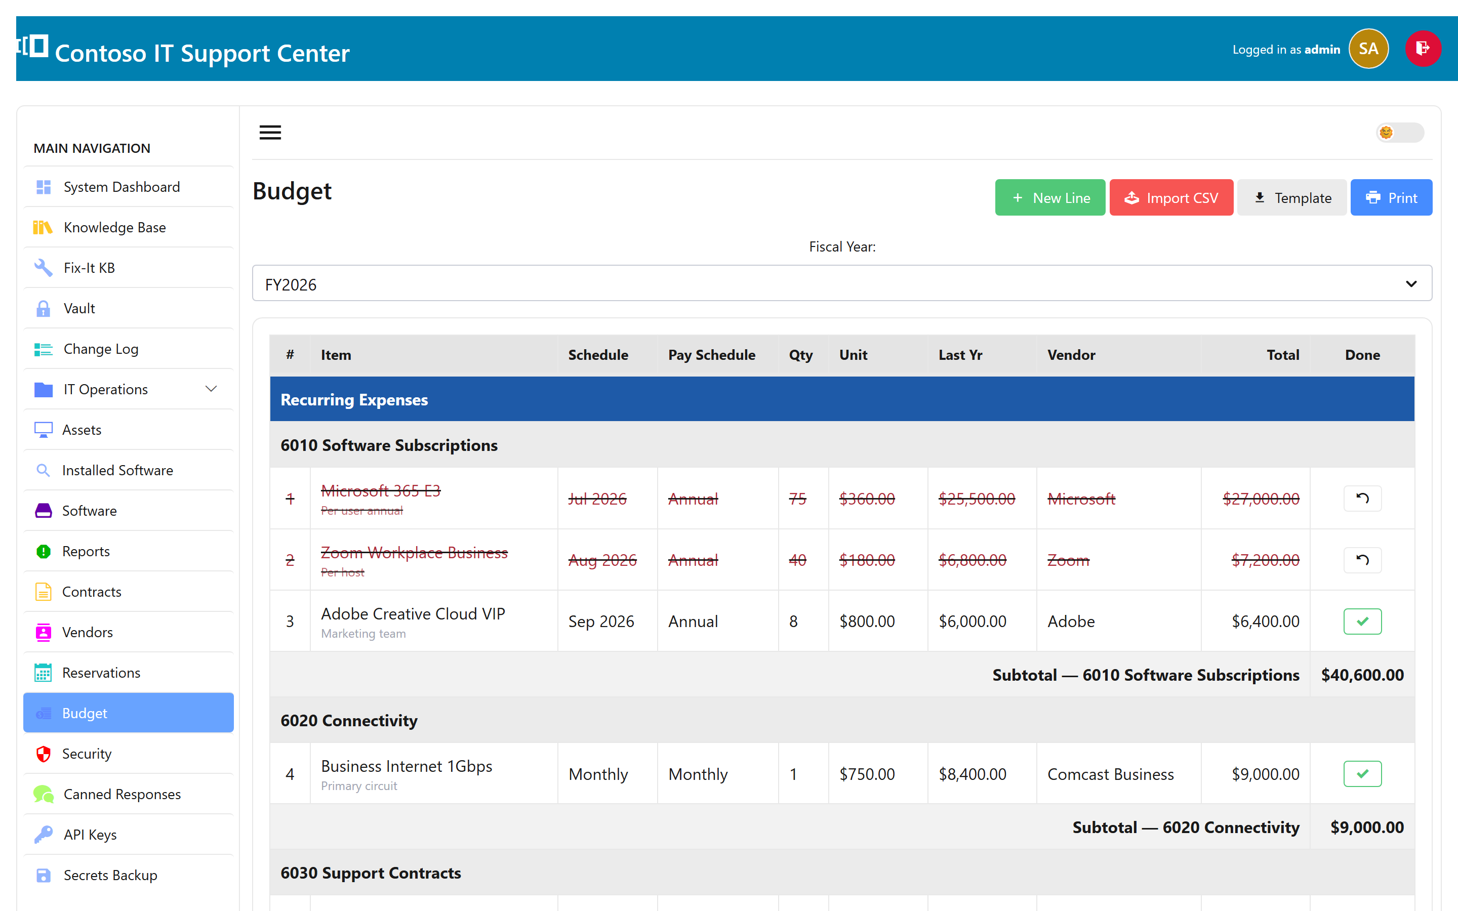Click the IT Operations folder icon

[x=44, y=389]
